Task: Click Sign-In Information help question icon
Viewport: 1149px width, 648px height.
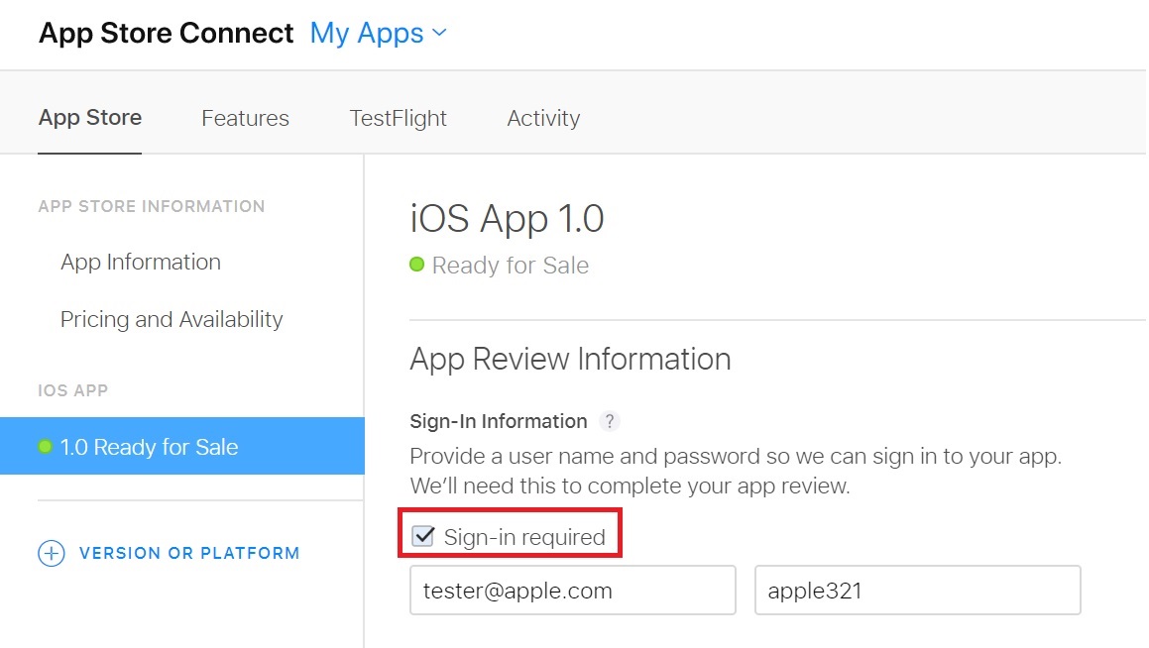Action: [609, 421]
